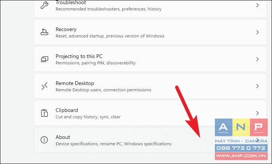Click the Projecting to this PC title
Viewport: 272px width, 164px height.
pyautogui.click(x=79, y=56)
